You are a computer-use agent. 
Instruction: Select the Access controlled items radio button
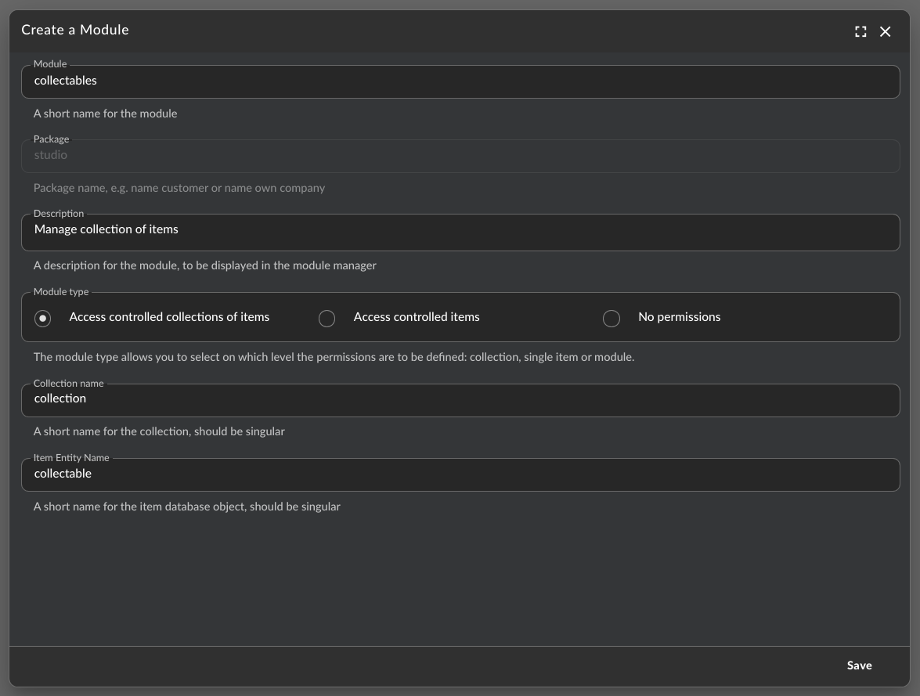(327, 318)
